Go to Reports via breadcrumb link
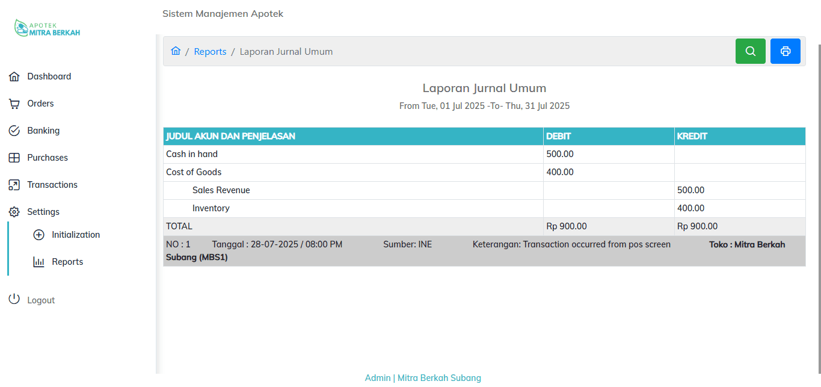Viewport: 821px width, 387px height. click(x=210, y=52)
